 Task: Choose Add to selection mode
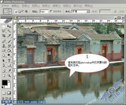tap(19, 12)
